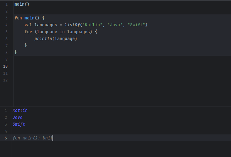Click editor gutter line number 3
The width and height of the screenshot is (231, 157).
tap(6, 18)
